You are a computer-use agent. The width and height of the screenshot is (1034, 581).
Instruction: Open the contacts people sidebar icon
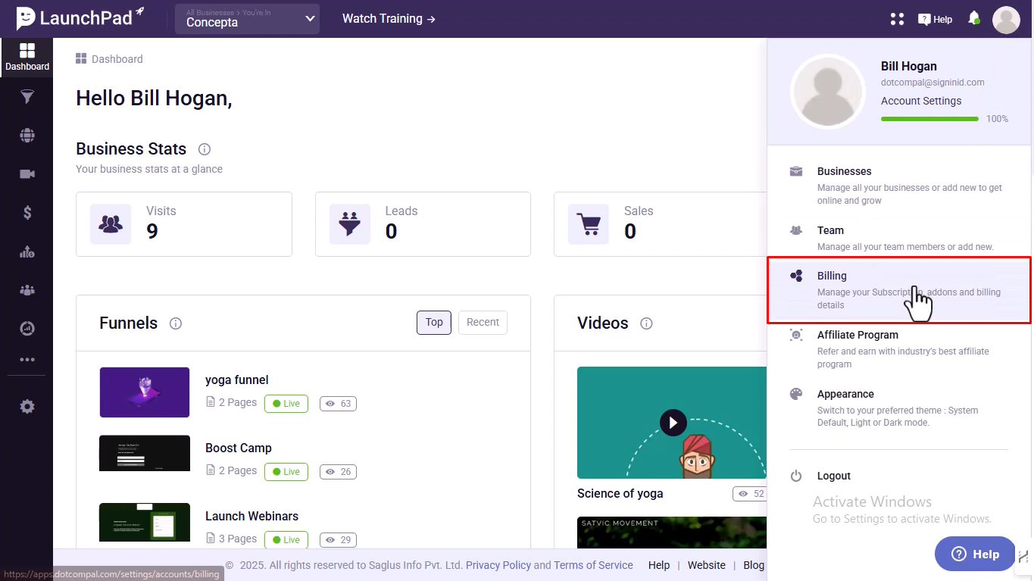27,289
